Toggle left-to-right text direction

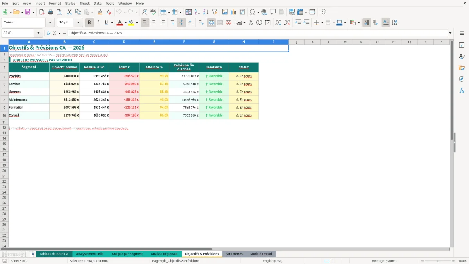click(367, 23)
